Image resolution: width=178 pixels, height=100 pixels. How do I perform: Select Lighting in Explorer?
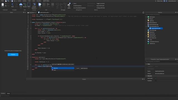[x=151, y=21]
